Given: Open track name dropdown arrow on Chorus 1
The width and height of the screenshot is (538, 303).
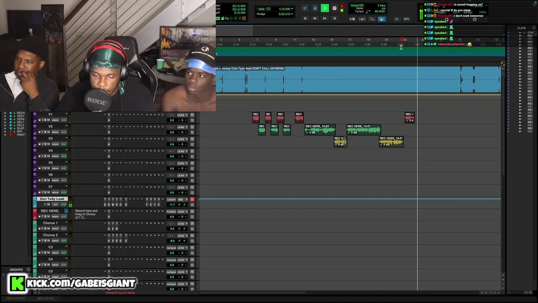Looking at the screenshot, I should point(66,223).
